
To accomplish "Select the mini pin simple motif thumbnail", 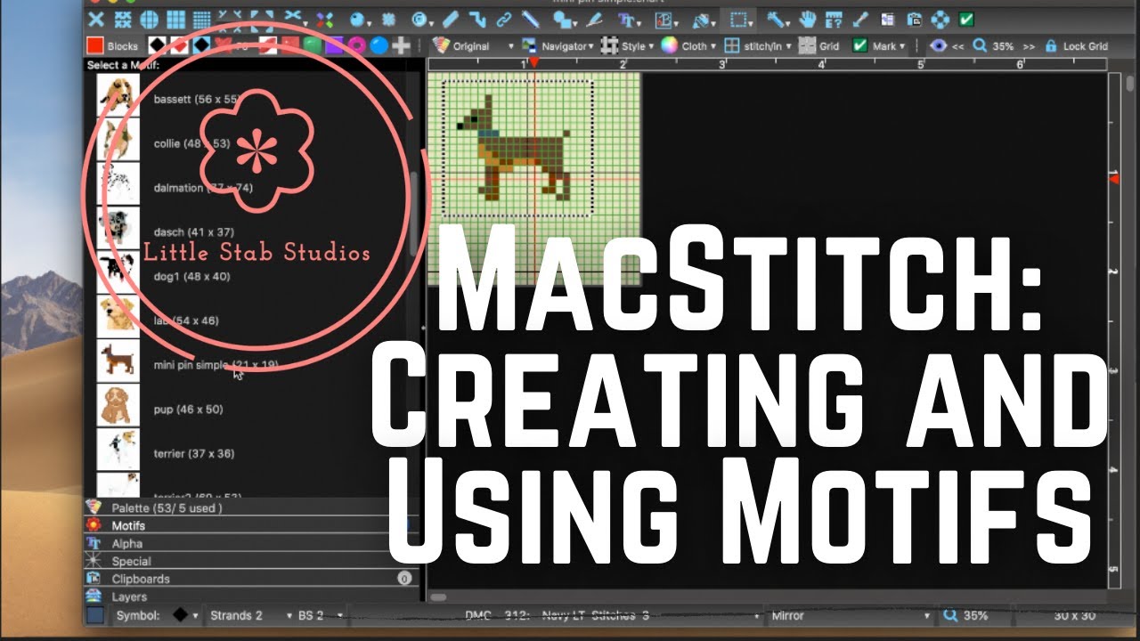I will [x=118, y=361].
